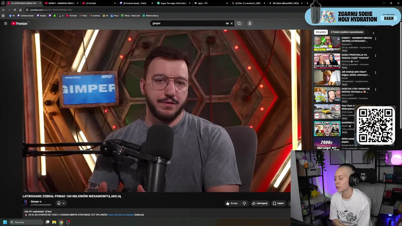Click the YouTube Premium logo
Screen dimensions: 402x226
19,24
